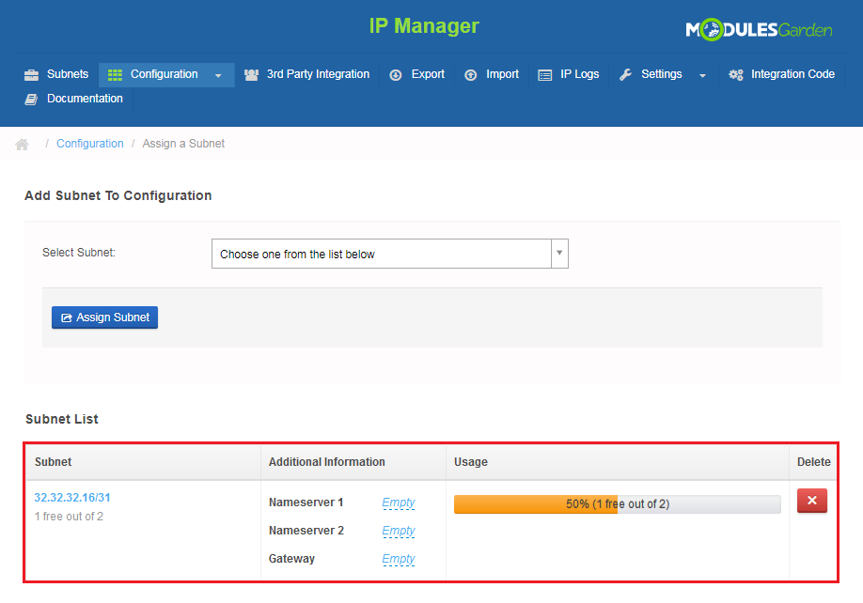Image resolution: width=863 pixels, height=603 pixels.
Task: Click the ModulesGarden logo
Action: (x=759, y=30)
